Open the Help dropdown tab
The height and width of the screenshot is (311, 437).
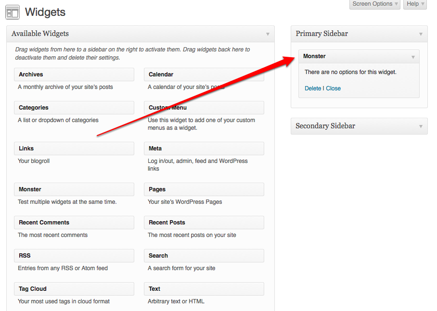coord(415,4)
